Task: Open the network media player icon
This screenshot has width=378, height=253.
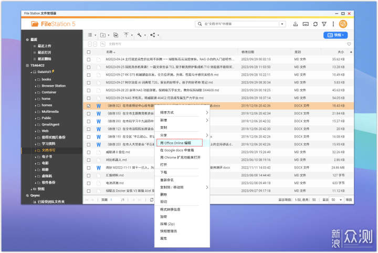Action: pyautogui.click(x=306, y=24)
